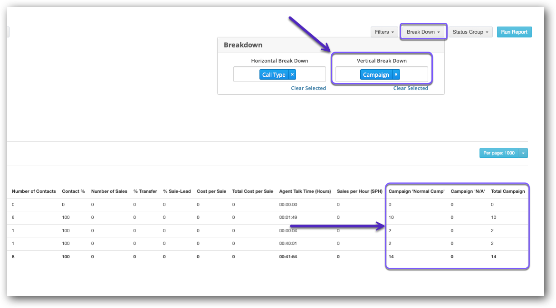Viewport: 556px width, 308px height.
Task: Click the Total Cost per Sale header
Action: tap(252, 191)
